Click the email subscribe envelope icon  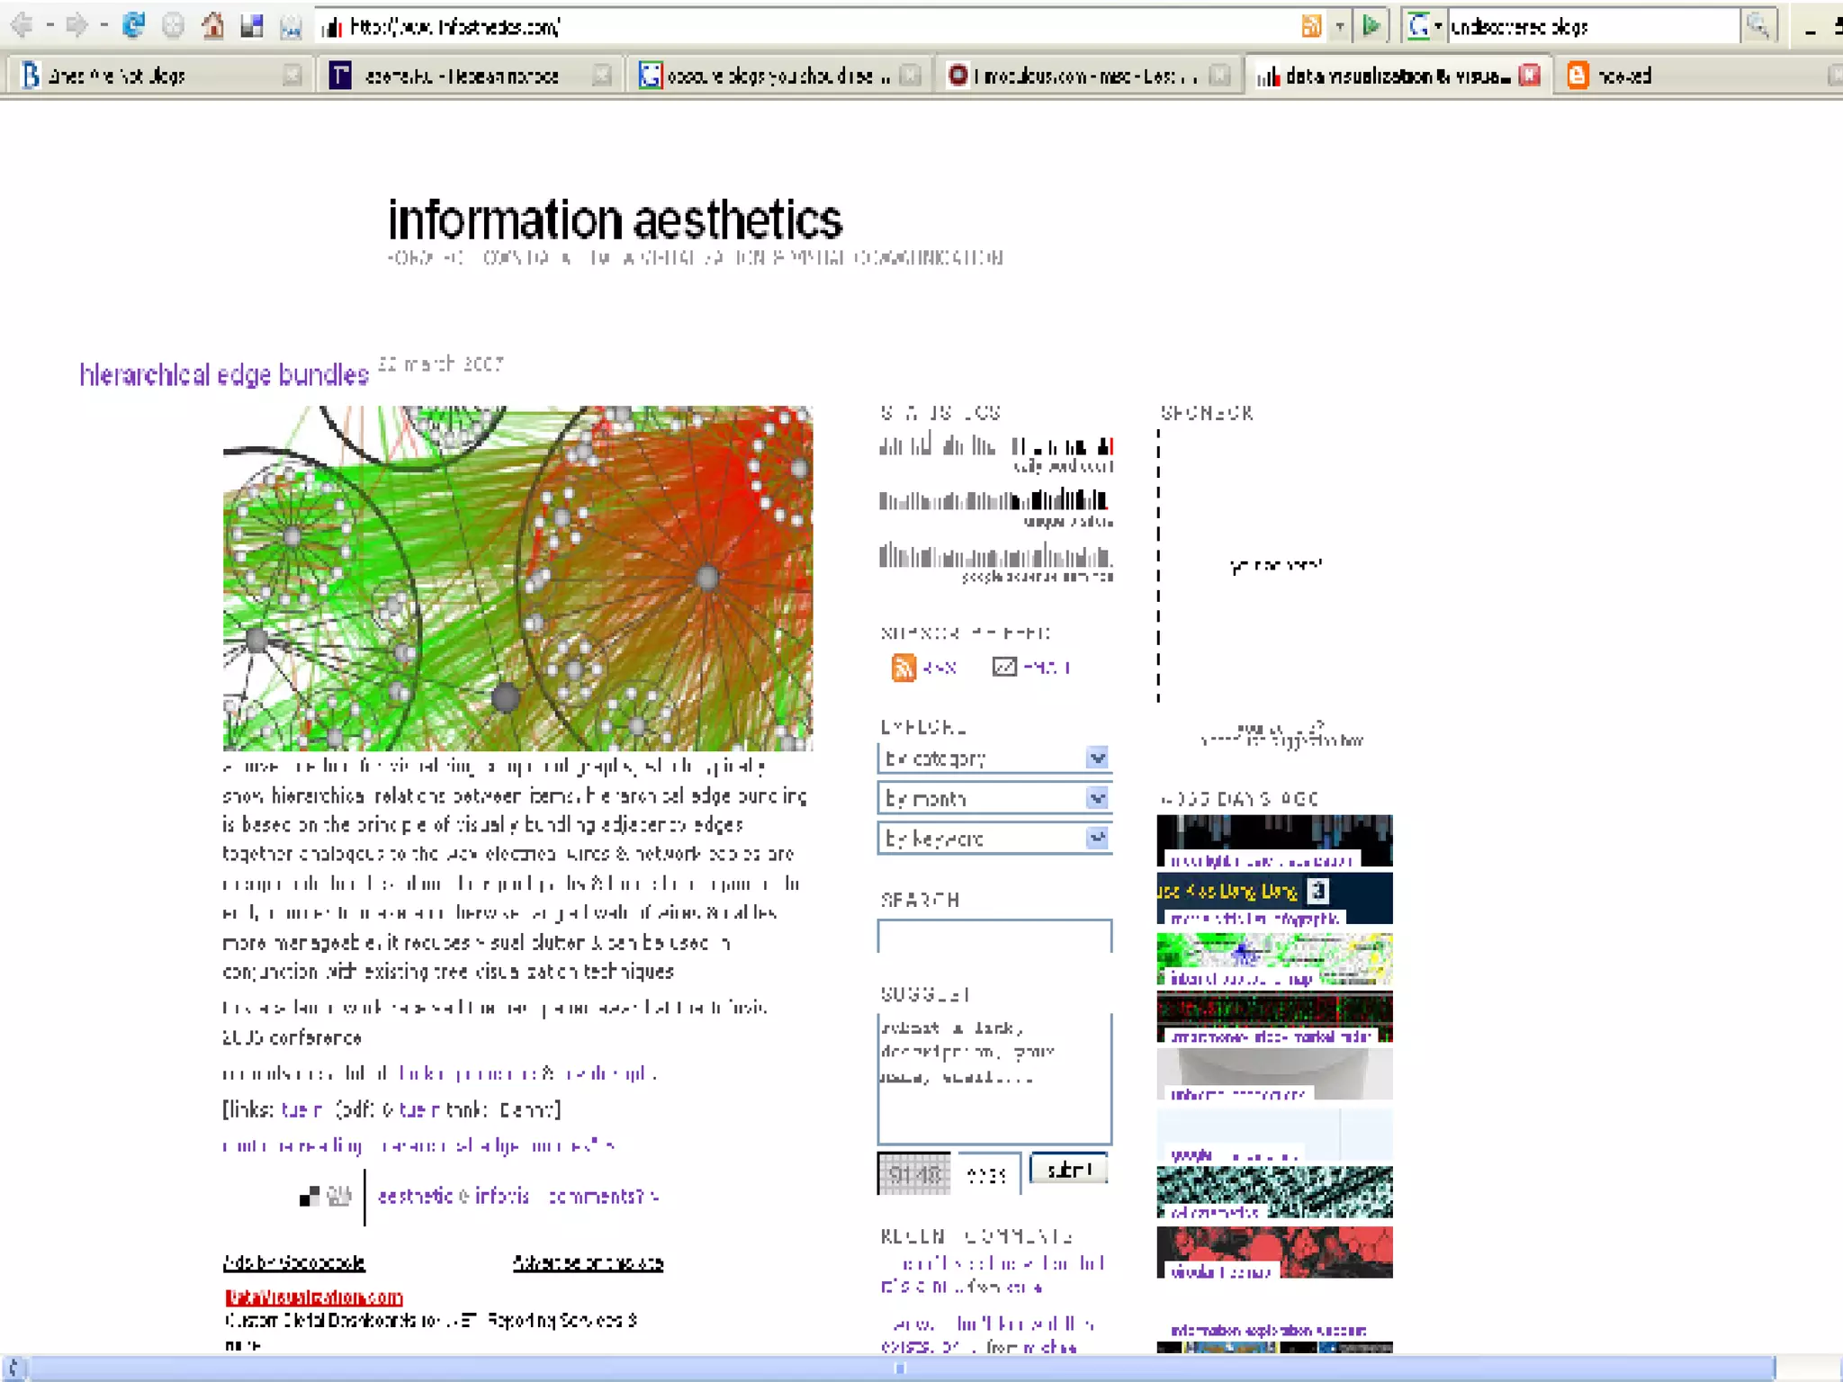1004,667
